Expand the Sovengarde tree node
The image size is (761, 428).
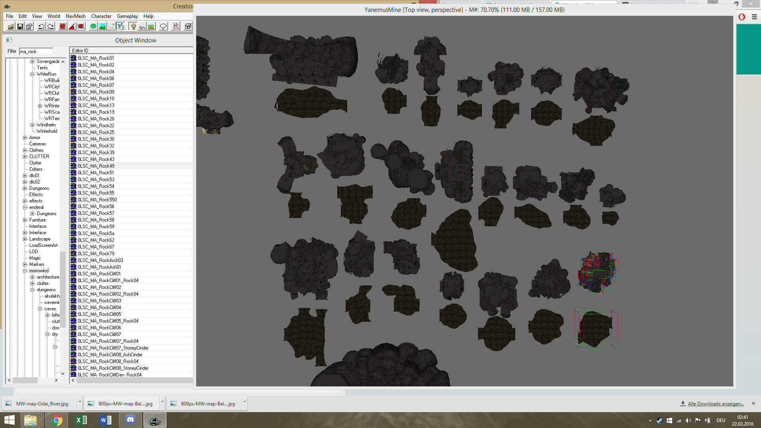(33, 61)
